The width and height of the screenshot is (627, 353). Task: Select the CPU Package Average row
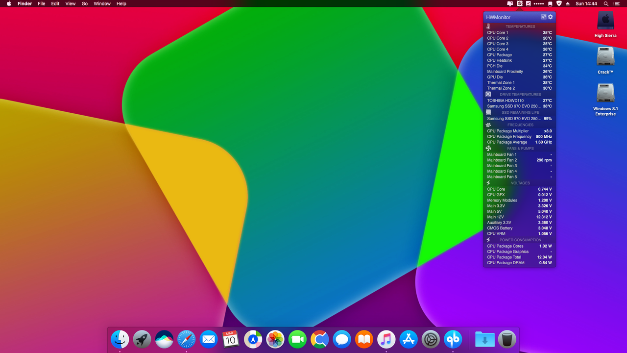tap(519, 142)
